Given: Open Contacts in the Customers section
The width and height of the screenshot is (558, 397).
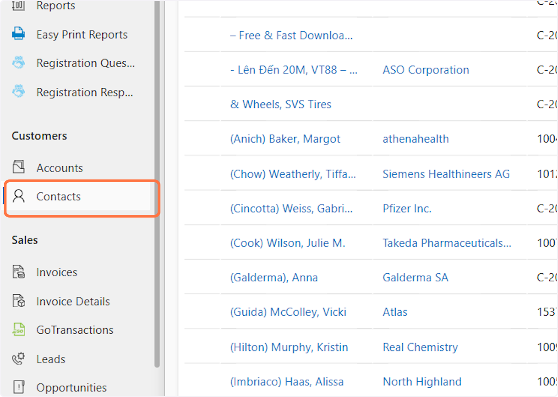Looking at the screenshot, I should [58, 196].
